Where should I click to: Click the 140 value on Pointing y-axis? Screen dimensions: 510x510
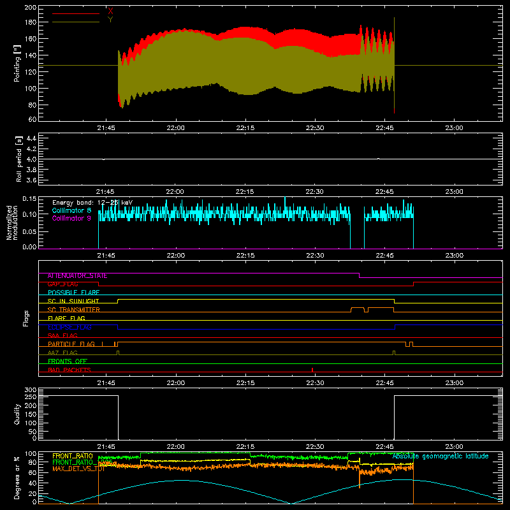(31, 55)
